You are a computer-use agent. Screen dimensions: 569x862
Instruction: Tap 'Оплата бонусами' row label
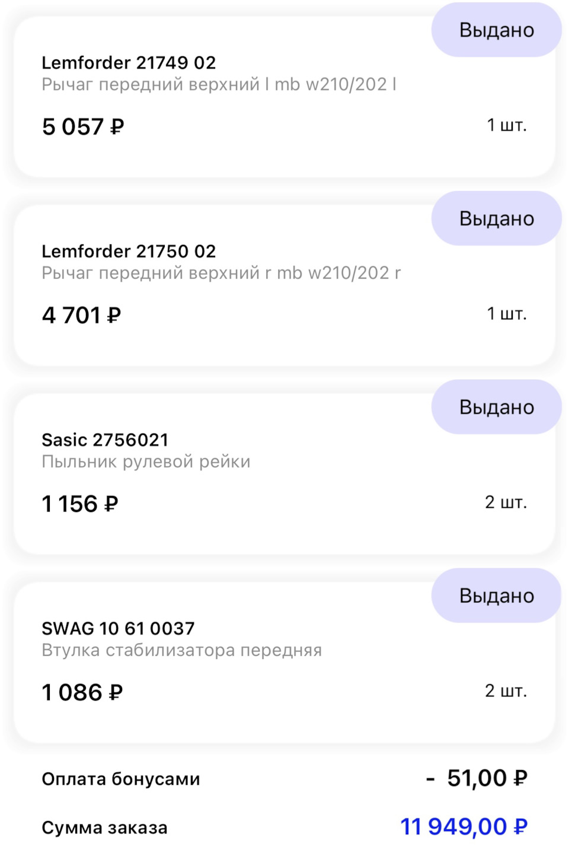(121, 780)
